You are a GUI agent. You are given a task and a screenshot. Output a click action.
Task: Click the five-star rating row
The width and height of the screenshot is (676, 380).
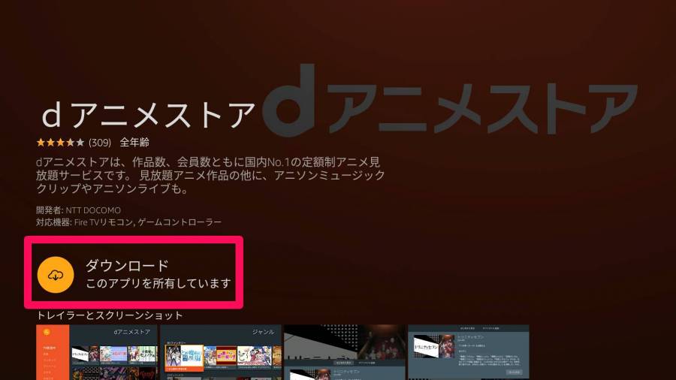point(60,142)
